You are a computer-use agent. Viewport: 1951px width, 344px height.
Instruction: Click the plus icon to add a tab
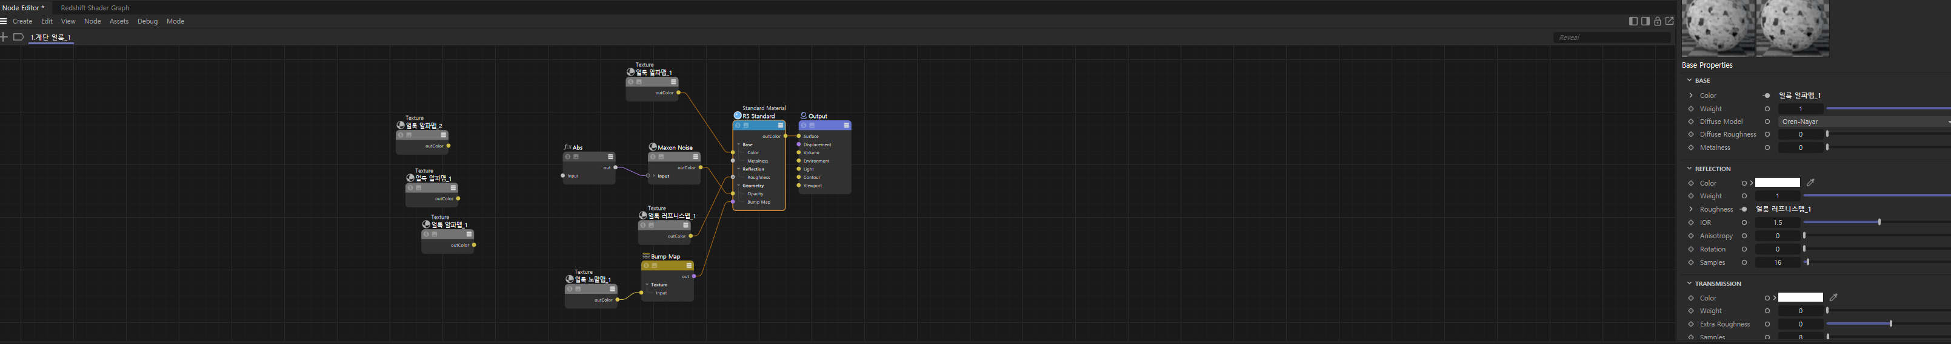tap(4, 37)
